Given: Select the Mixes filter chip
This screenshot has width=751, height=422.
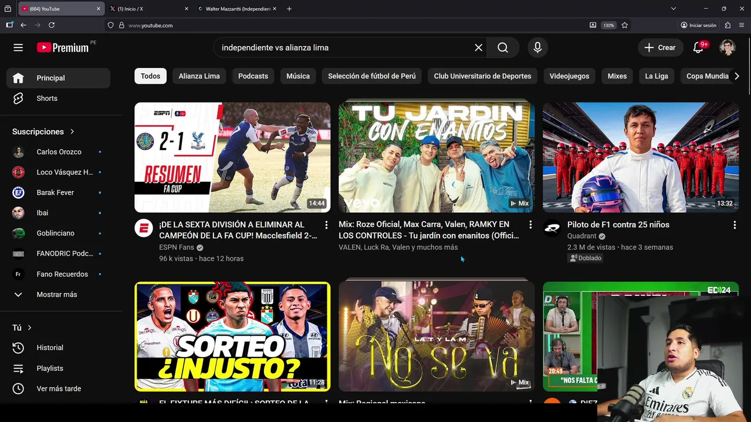Looking at the screenshot, I should pyautogui.click(x=617, y=76).
